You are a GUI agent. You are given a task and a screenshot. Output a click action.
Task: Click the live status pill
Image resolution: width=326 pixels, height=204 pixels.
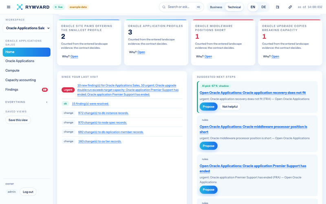point(59,7)
